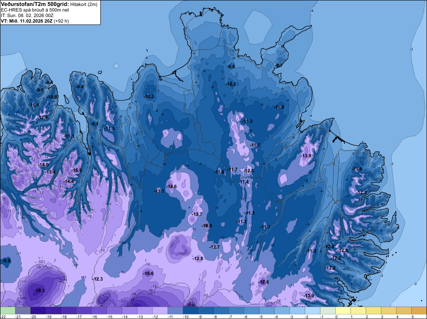
Task: Click the -17.6 temperature value
Action: pos(263,282)
